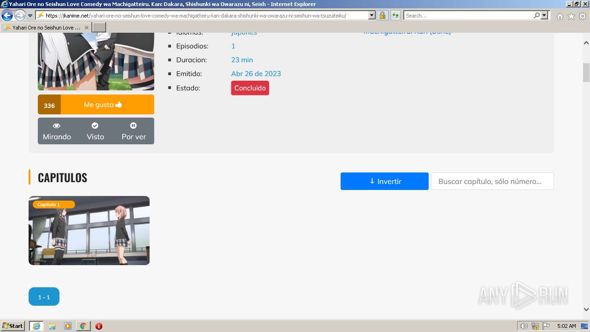590x332 pixels.
Task: Invert chapter order with Invertir button
Action: pos(384,181)
